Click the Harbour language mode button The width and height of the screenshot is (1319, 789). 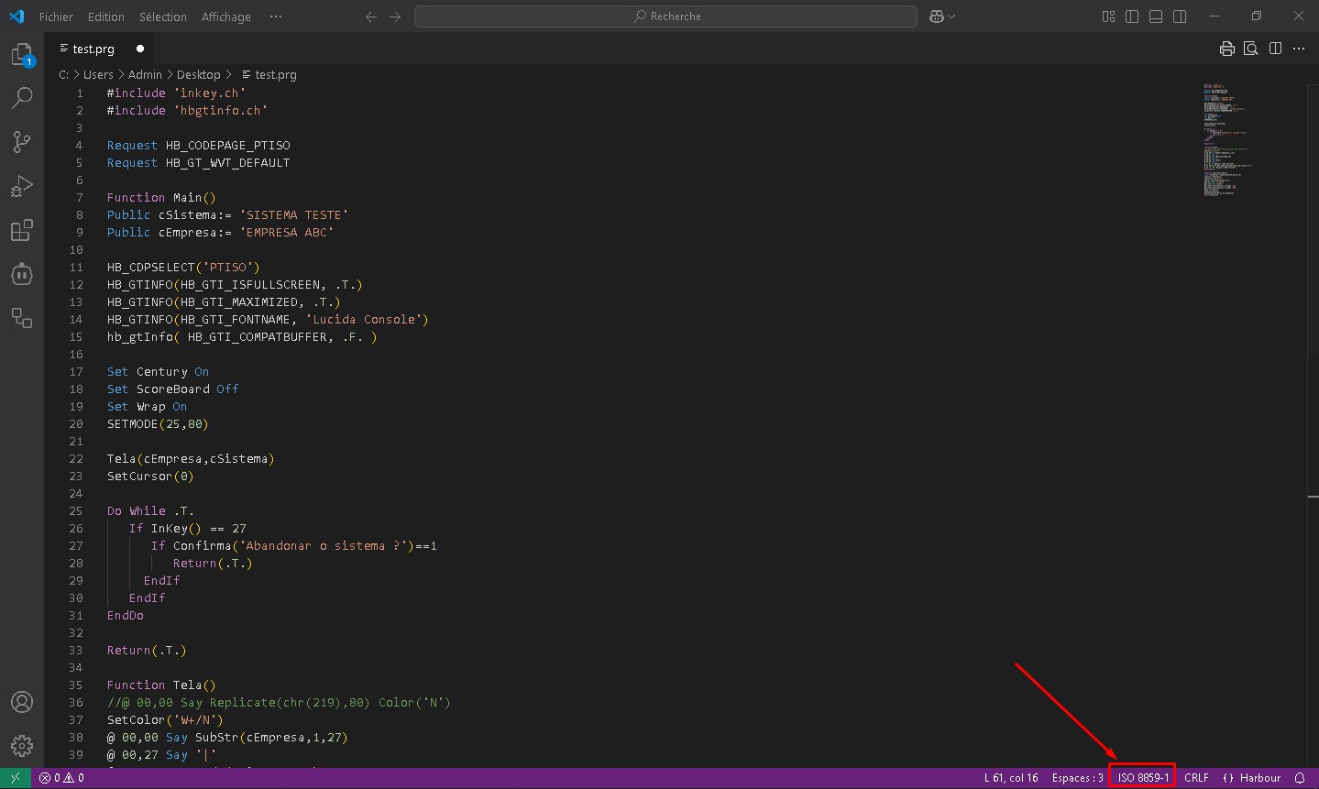pyautogui.click(x=1252, y=778)
